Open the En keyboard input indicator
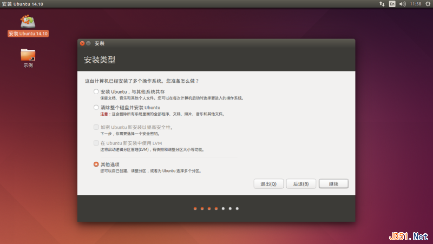 click(392, 4)
